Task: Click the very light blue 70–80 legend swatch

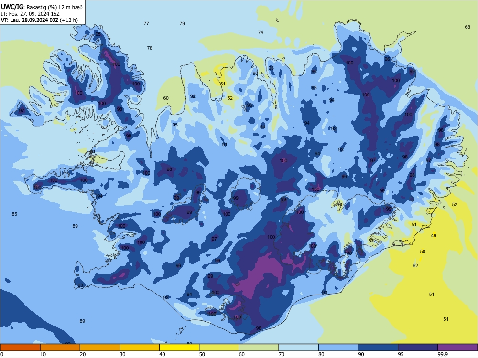Action: pyautogui.click(x=298, y=347)
